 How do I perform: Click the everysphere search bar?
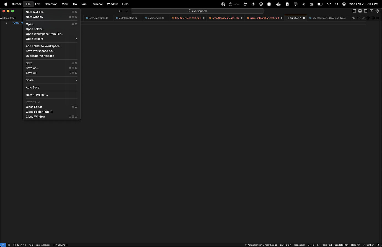click(198, 11)
